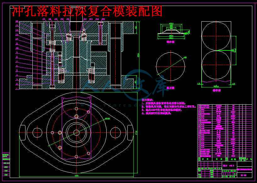This screenshot has height=183, width=257.
Task: Select the lower circle in 排样图 layout
Action: [x=216, y=65]
